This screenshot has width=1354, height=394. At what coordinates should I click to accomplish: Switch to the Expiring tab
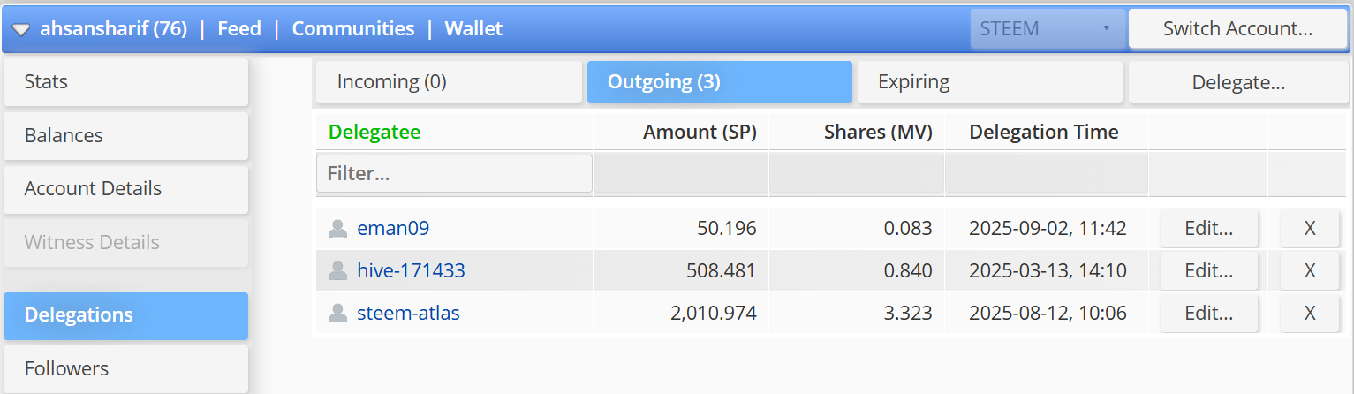click(x=989, y=82)
